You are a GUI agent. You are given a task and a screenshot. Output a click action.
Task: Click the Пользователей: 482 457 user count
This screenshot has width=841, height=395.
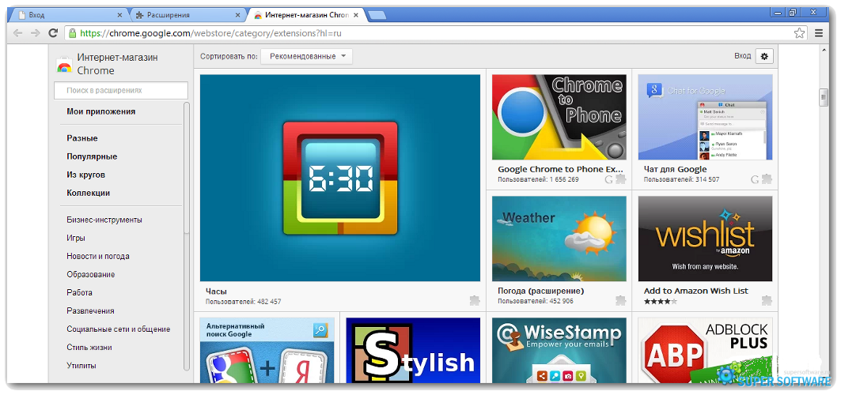[x=243, y=302]
